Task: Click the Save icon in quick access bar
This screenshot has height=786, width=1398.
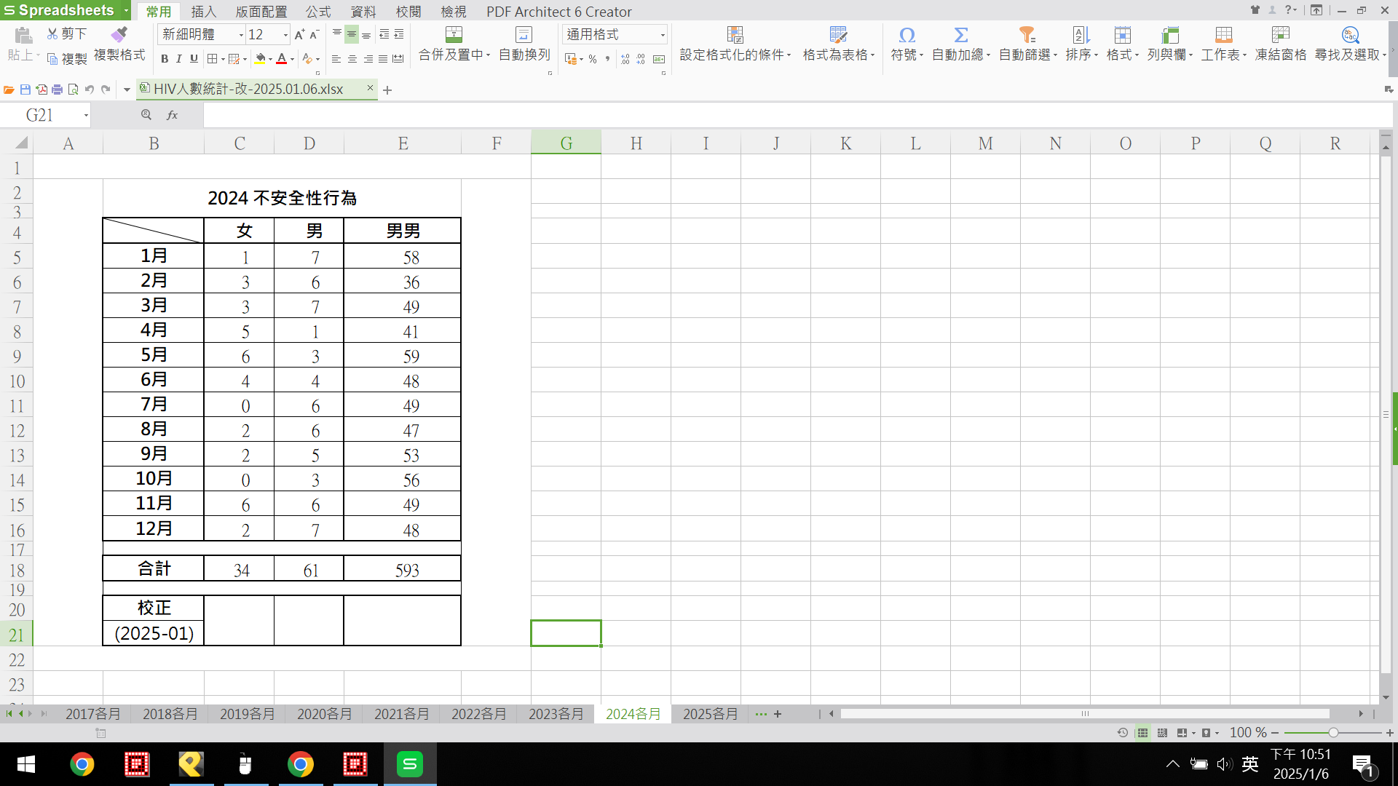Action: click(25, 90)
